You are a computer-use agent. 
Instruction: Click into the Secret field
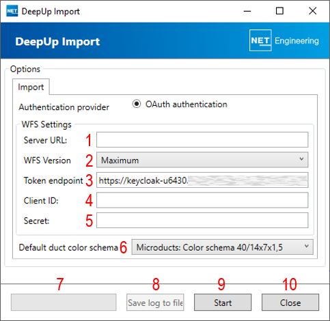pos(202,221)
